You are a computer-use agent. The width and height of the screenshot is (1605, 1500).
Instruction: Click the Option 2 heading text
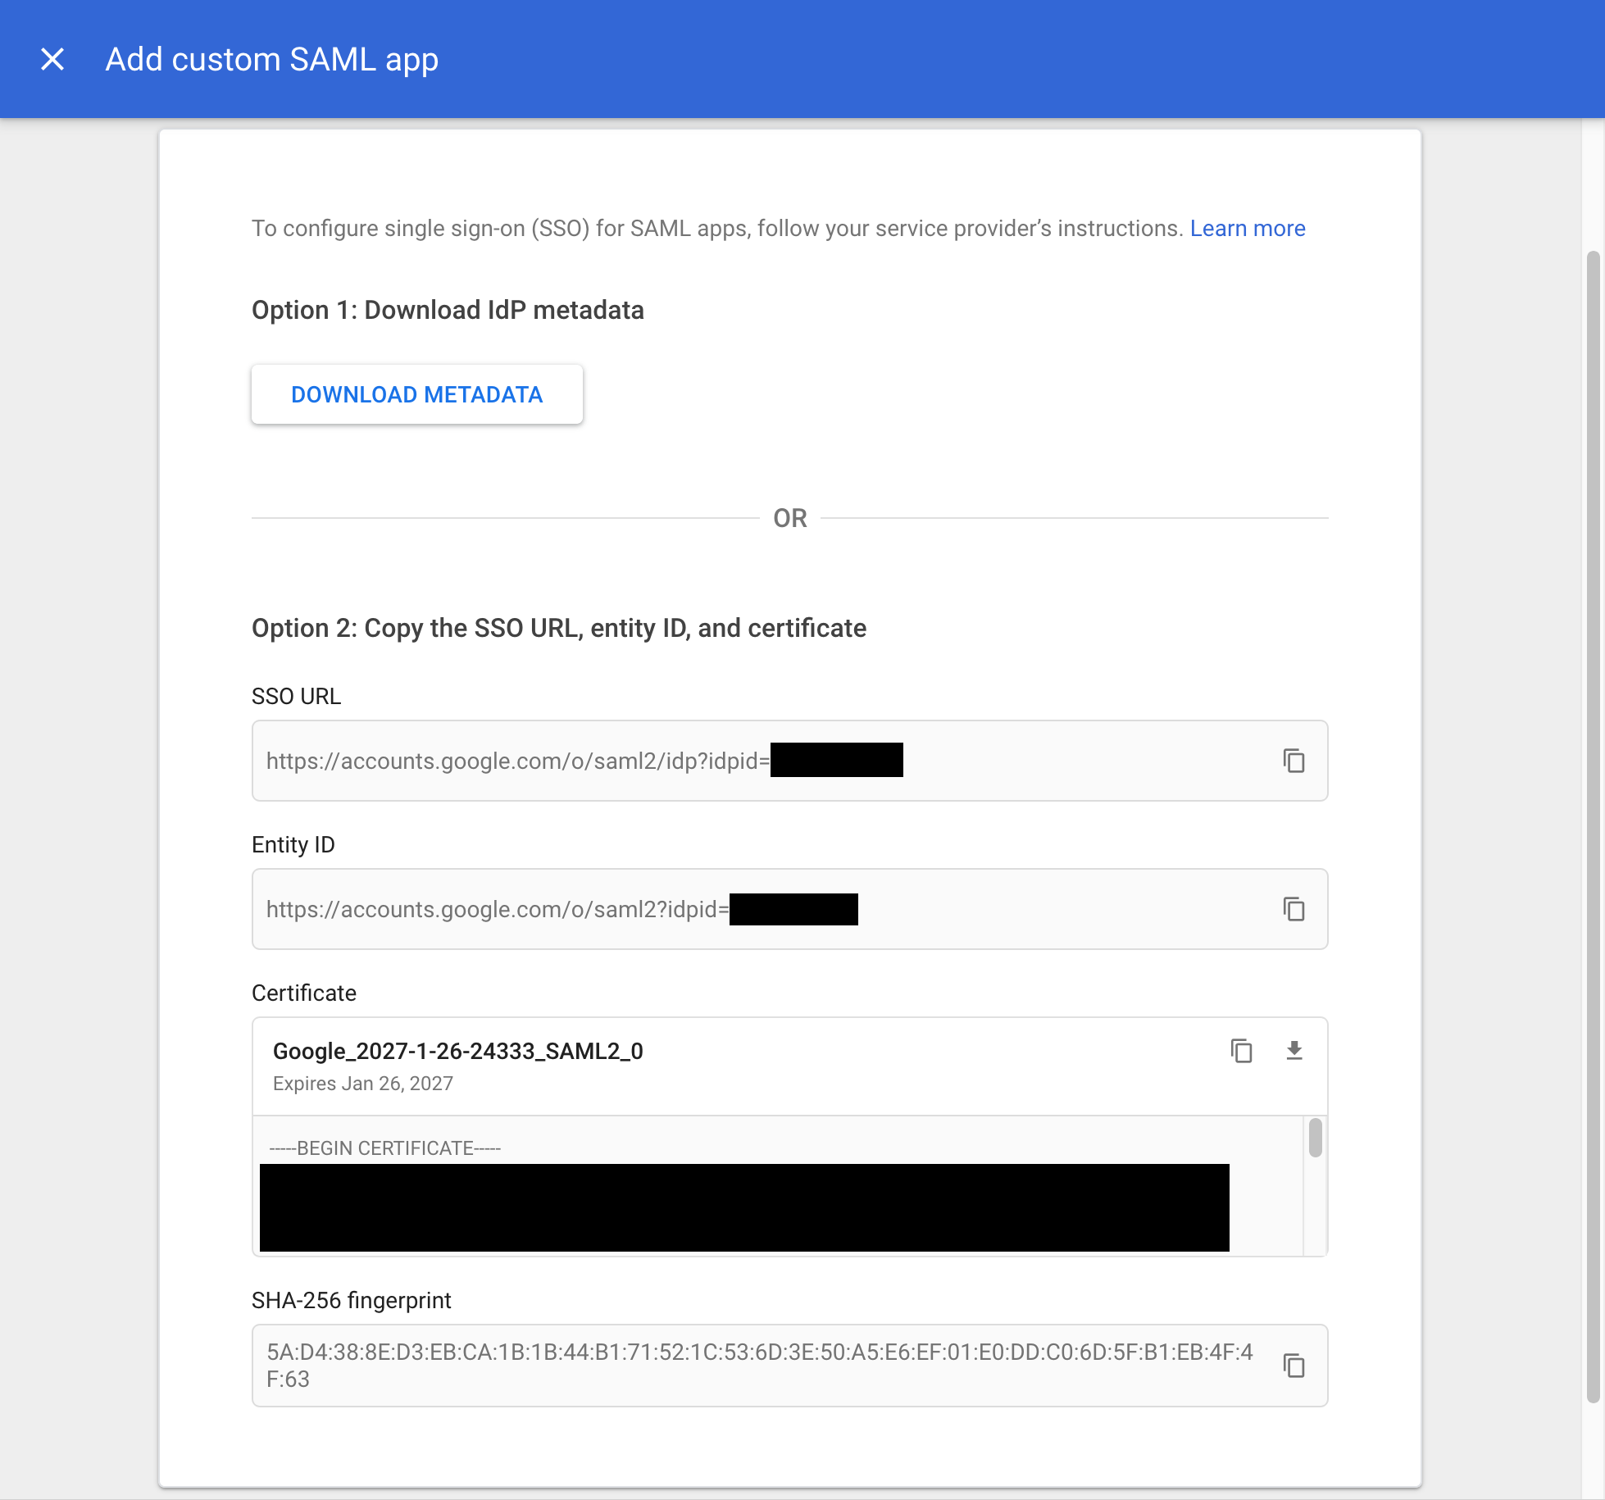[559, 628]
